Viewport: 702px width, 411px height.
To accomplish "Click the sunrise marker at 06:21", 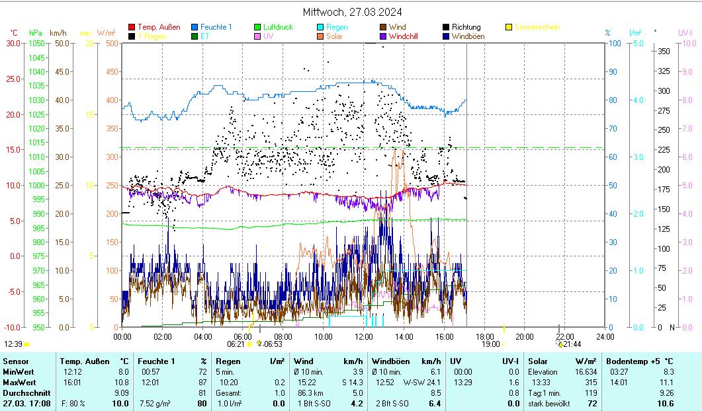I will pos(249,344).
